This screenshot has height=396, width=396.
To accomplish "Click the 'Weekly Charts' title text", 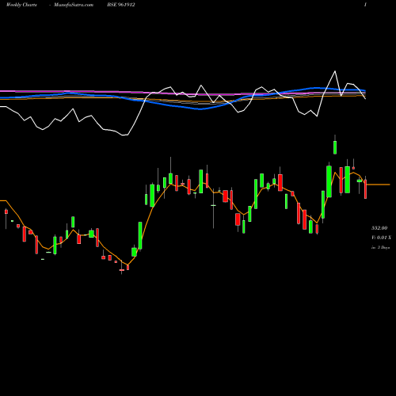I will [21, 5].
